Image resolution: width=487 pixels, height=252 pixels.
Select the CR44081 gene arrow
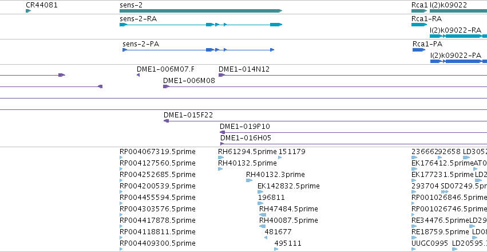28,11
